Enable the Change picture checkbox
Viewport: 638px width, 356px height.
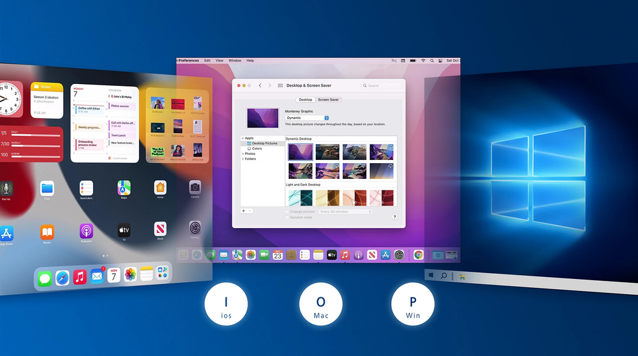tap(286, 211)
